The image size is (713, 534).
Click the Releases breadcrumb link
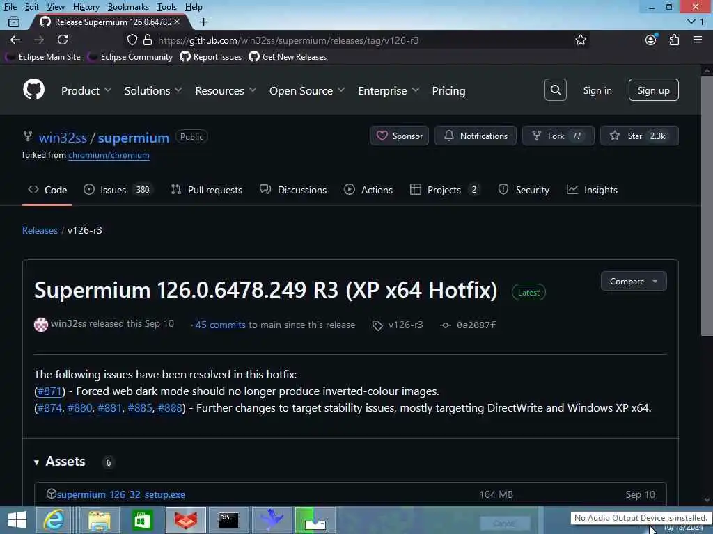[x=40, y=230]
